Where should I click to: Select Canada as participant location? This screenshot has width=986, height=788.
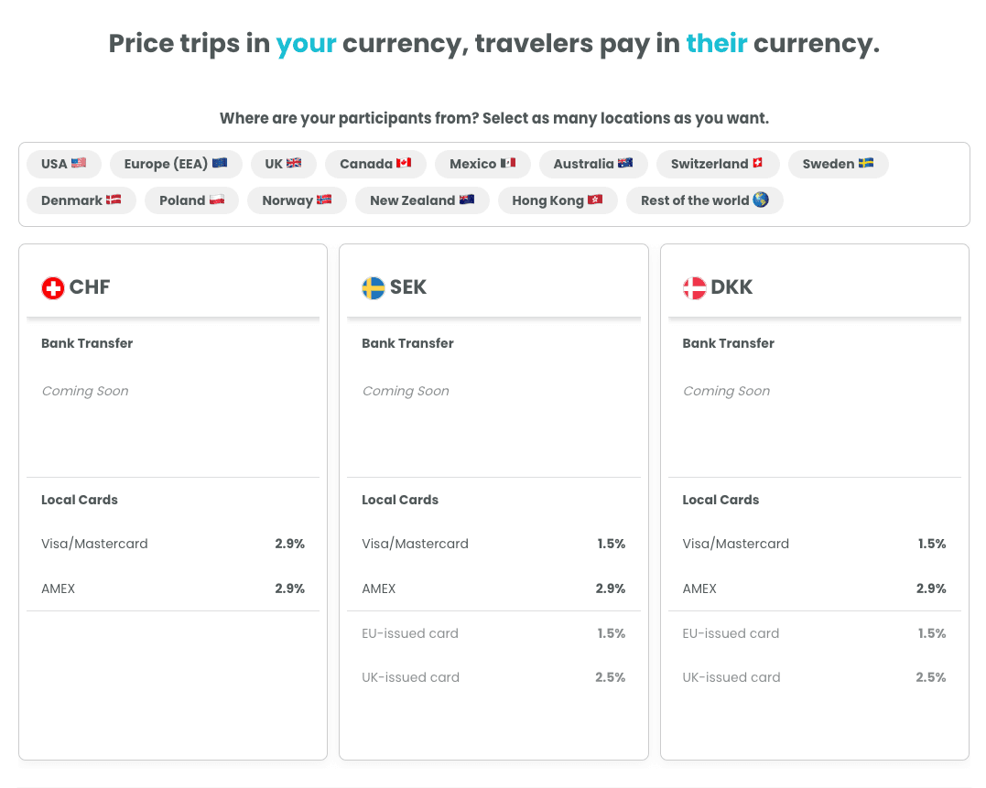point(375,164)
